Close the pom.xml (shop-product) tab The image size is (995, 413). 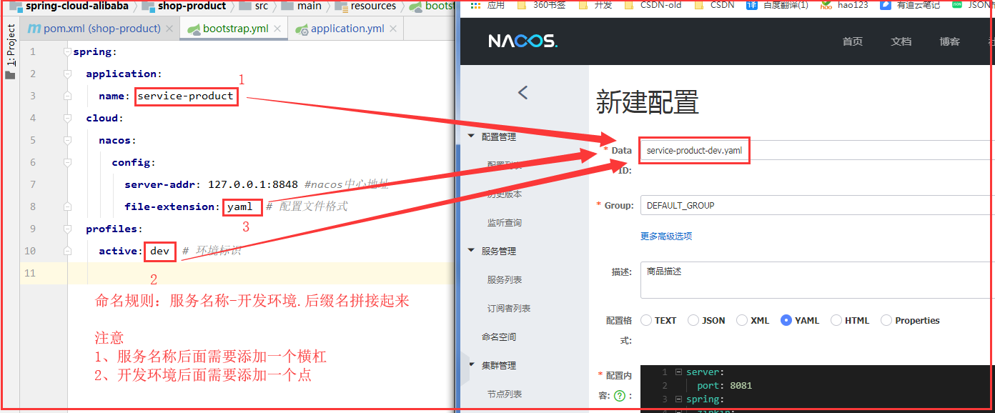point(169,29)
